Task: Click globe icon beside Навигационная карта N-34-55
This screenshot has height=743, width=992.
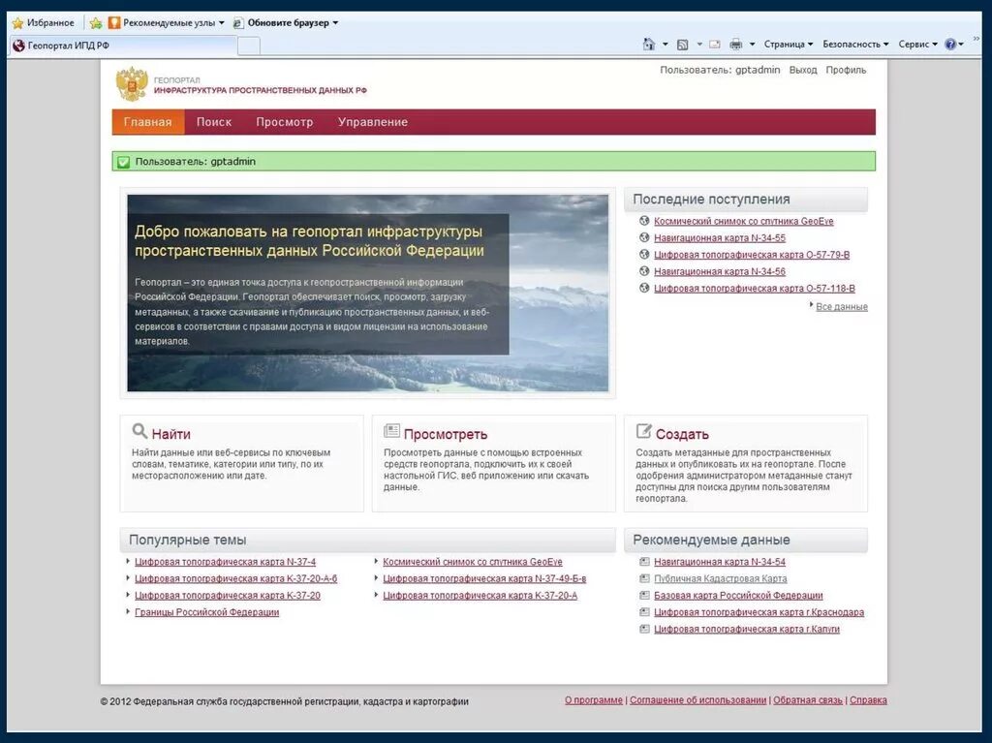Action: point(644,237)
